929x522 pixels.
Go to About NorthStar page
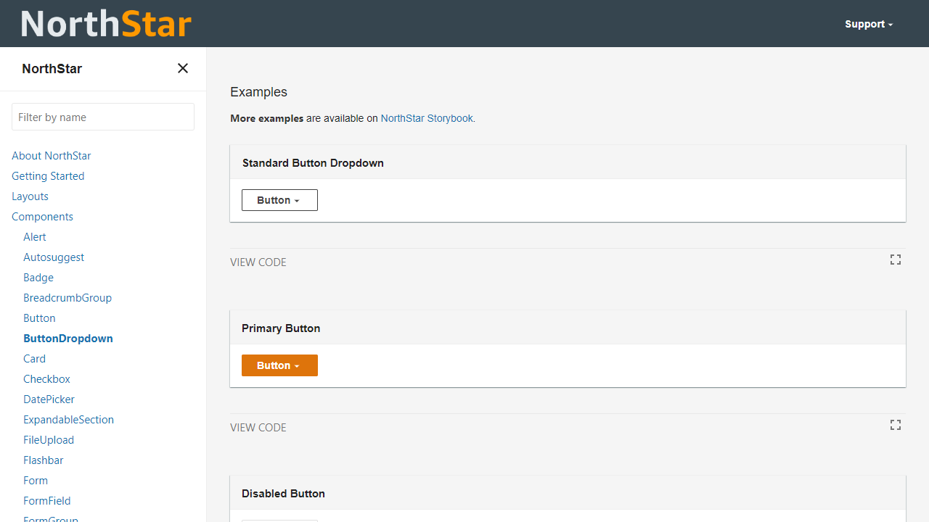(52, 156)
